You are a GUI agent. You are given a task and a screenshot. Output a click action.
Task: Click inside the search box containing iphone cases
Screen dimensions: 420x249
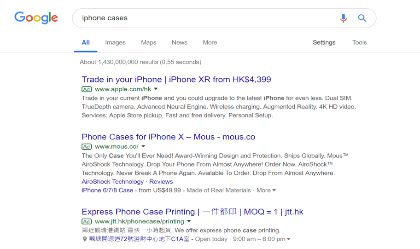point(204,18)
